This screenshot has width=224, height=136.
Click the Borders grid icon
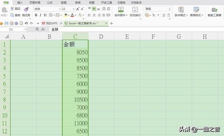coord(51,15)
